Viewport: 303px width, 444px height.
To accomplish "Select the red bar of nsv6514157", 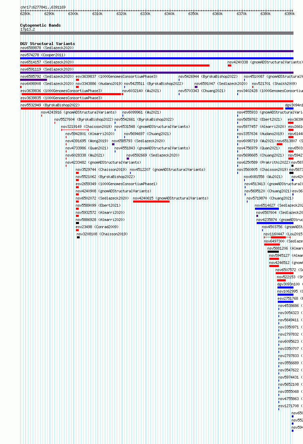I will [x=115, y=65].
